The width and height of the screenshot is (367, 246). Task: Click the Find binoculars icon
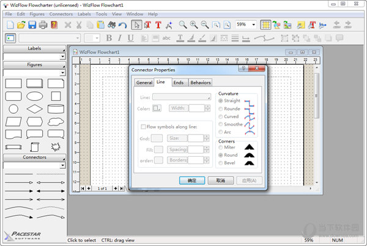(112, 24)
